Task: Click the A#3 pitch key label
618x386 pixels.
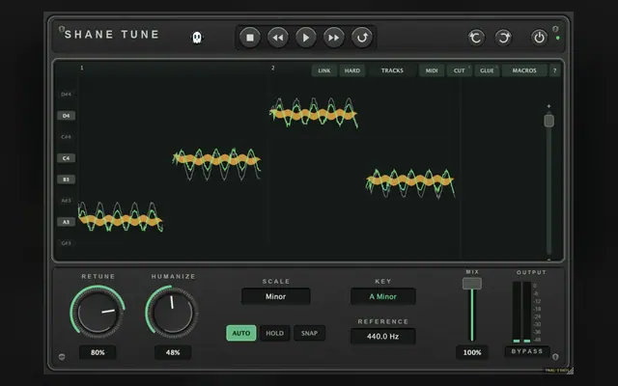Action: click(x=67, y=201)
